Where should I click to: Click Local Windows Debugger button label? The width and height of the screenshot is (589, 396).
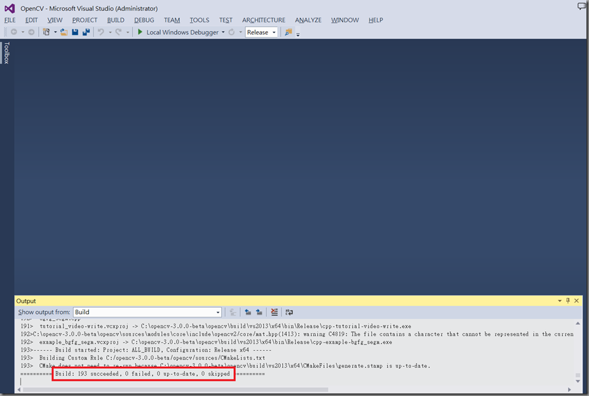(x=182, y=32)
